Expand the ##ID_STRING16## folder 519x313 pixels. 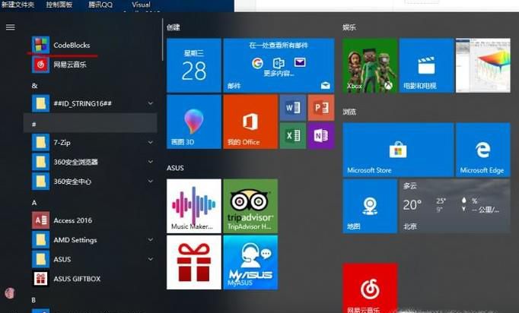coord(150,103)
